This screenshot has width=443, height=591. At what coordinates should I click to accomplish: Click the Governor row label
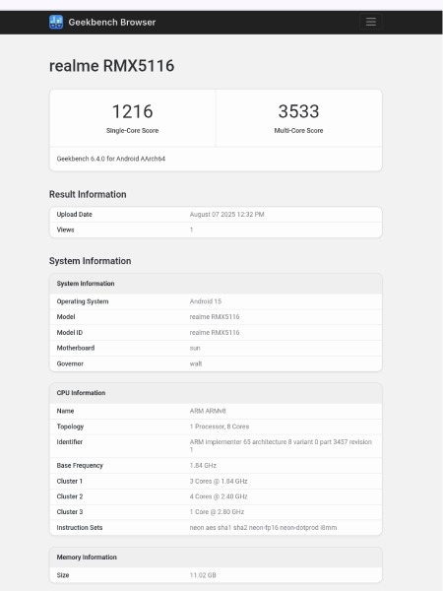click(x=70, y=363)
